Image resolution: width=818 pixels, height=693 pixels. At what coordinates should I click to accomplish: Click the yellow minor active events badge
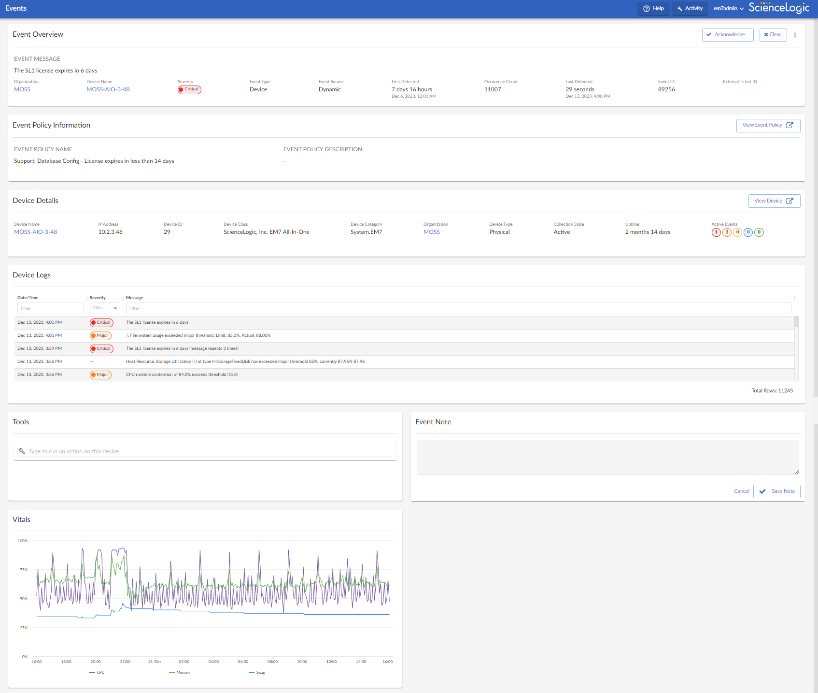(x=737, y=232)
